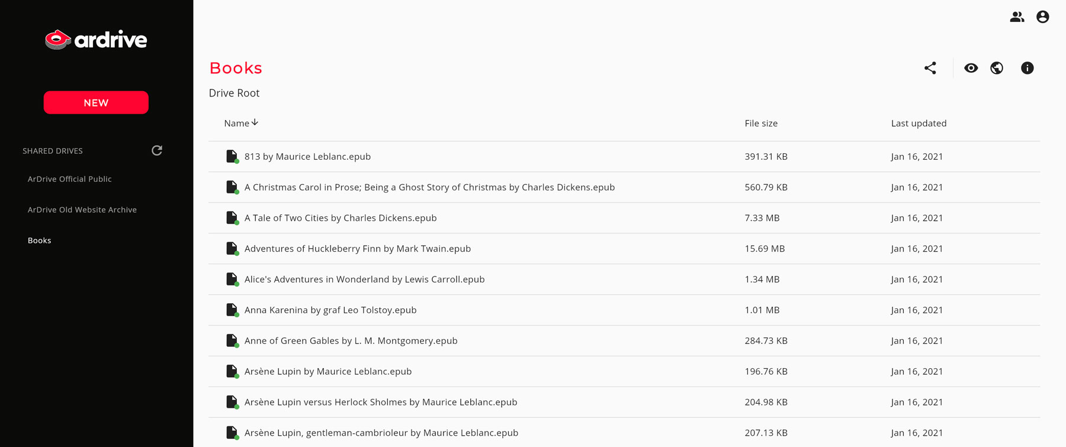Sort files by File size column
This screenshot has width=1066, height=447.
tap(762, 123)
